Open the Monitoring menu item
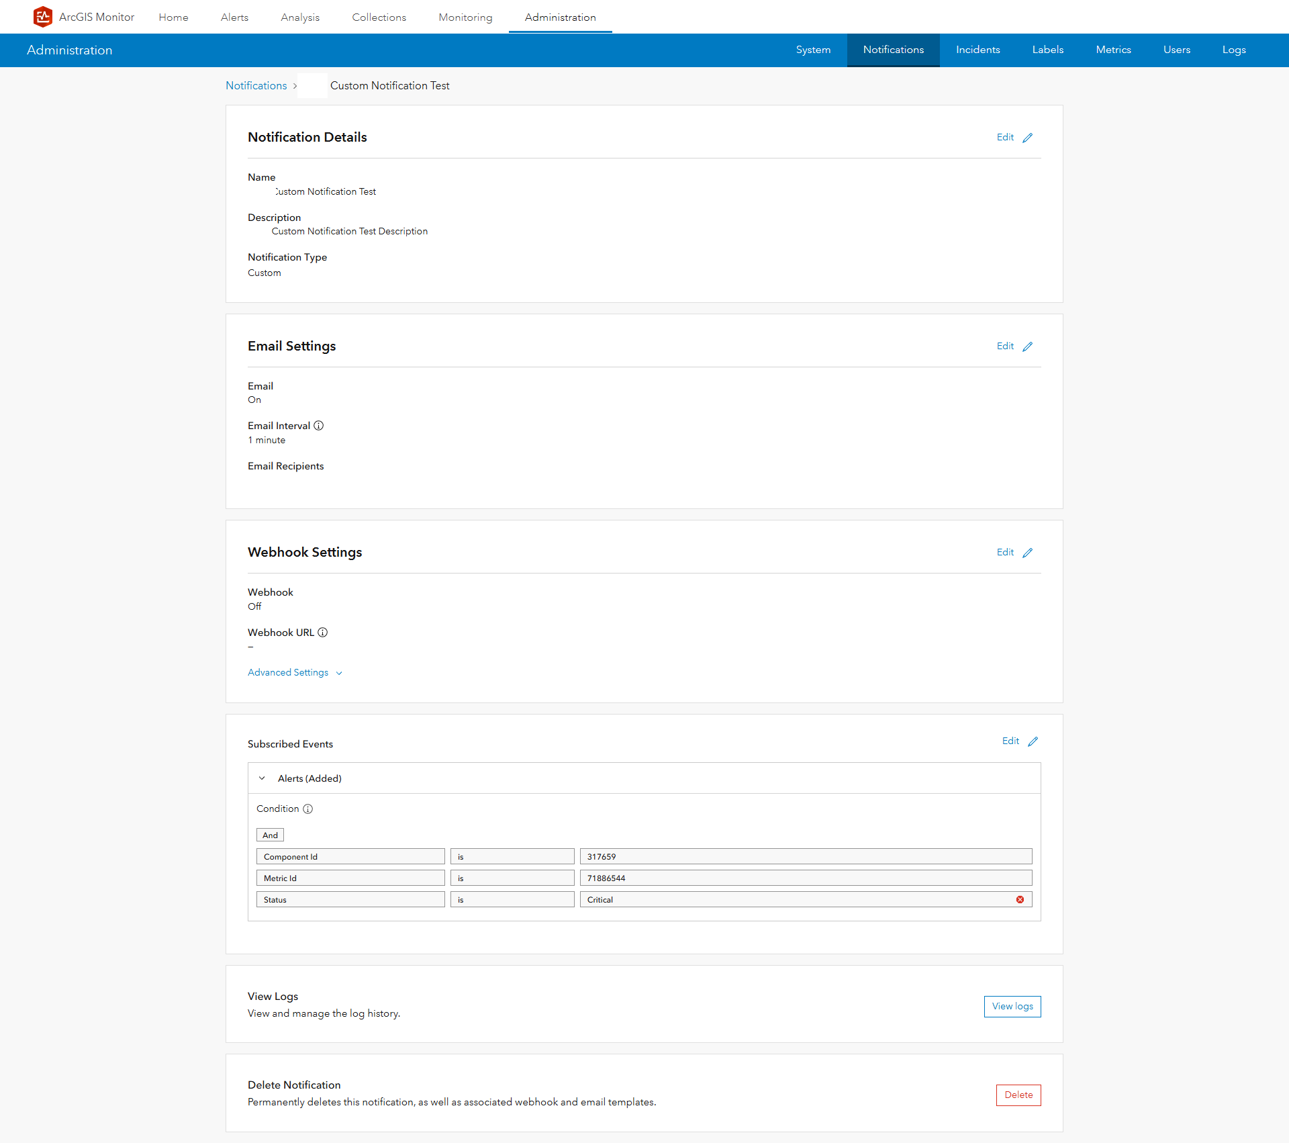Screen dimensions: 1289x1143 pyautogui.click(x=465, y=17)
